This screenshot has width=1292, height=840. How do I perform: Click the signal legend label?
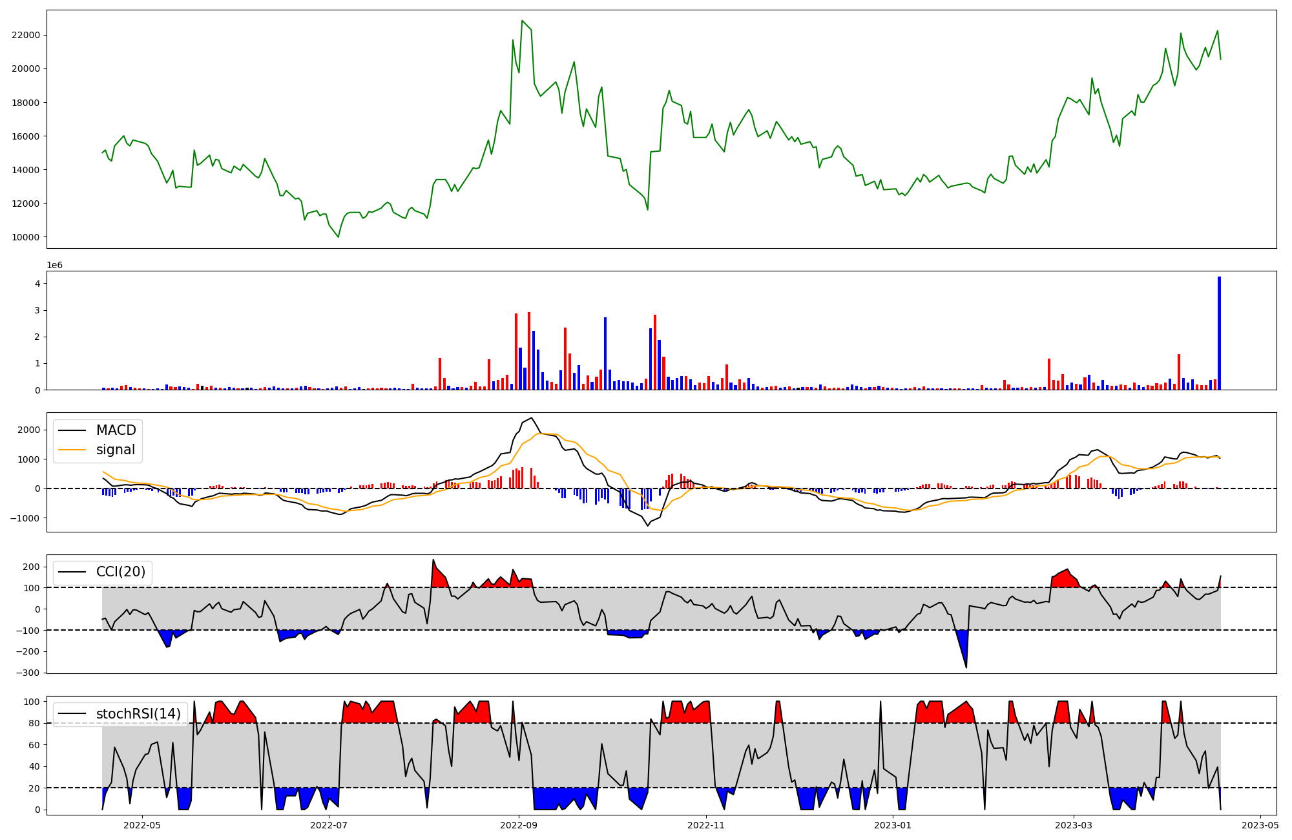(116, 450)
